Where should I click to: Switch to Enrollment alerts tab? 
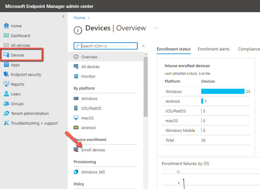point(214,49)
